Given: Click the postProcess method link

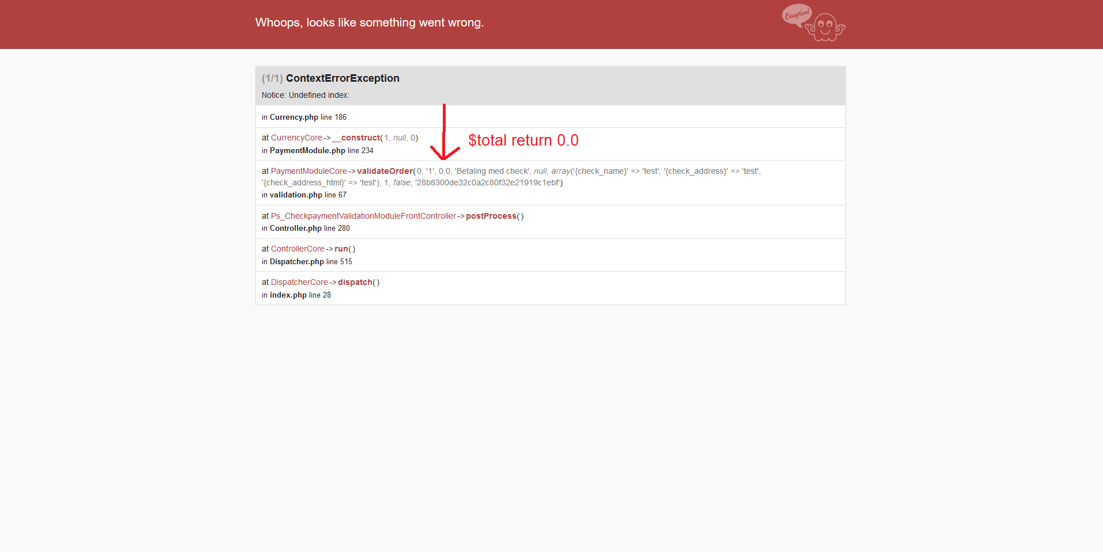Looking at the screenshot, I should tap(491, 216).
